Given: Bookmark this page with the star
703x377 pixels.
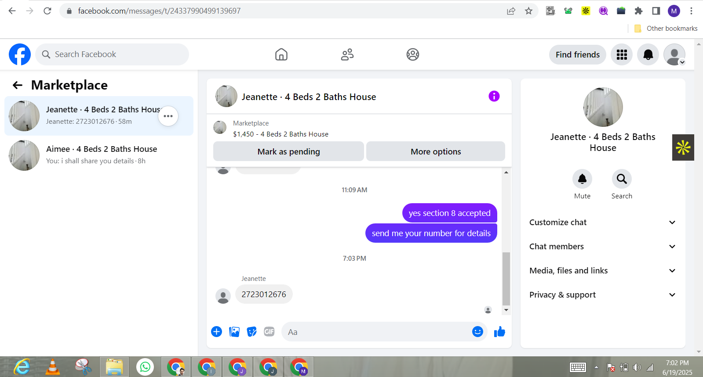Looking at the screenshot, I should [528, 11].
